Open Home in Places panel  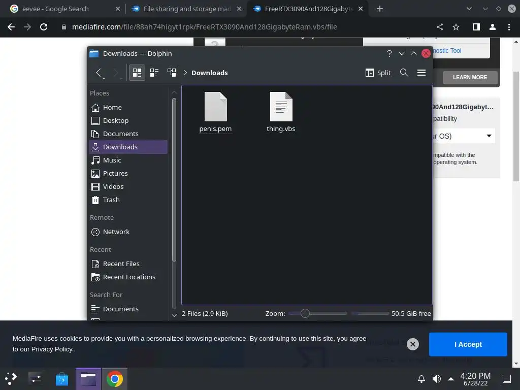pos(128,108)
